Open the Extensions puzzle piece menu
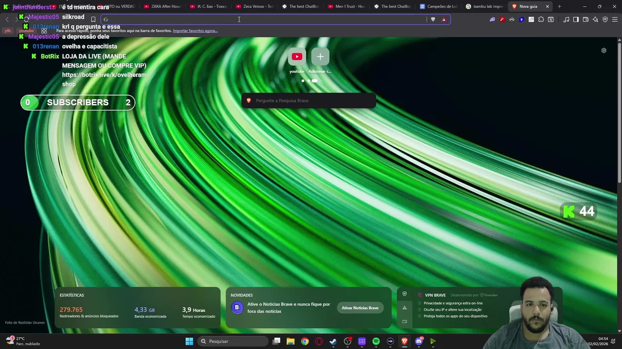 (541, 19)
